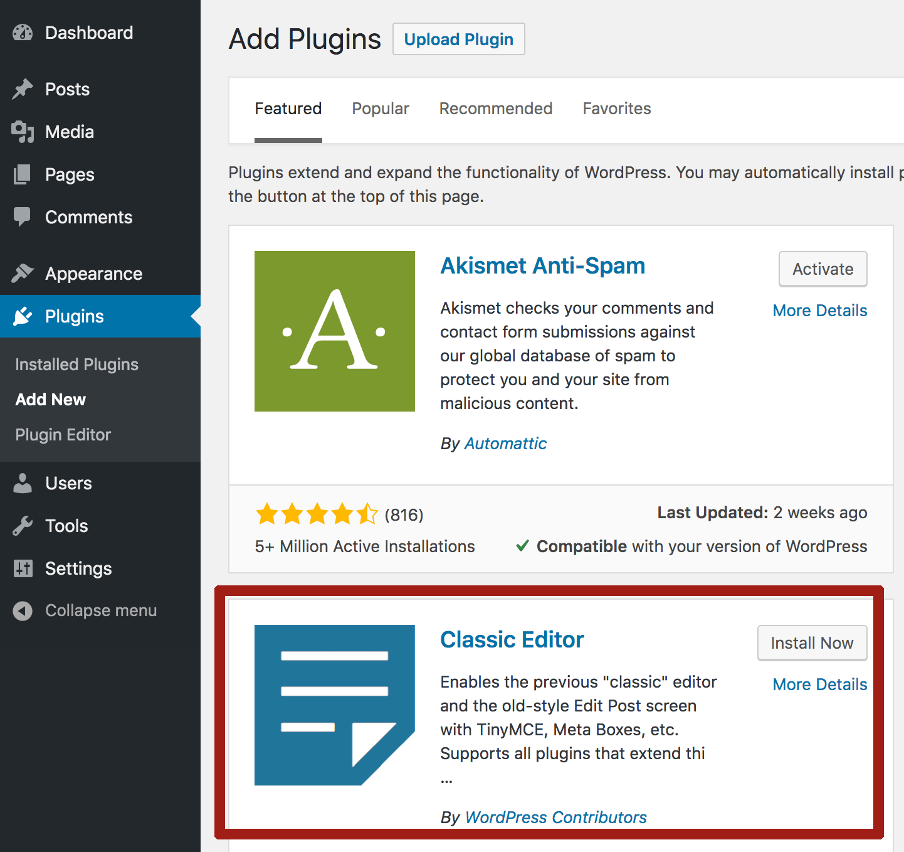
Task: Open More Details for Classic Editor
Action: point(820,684)
